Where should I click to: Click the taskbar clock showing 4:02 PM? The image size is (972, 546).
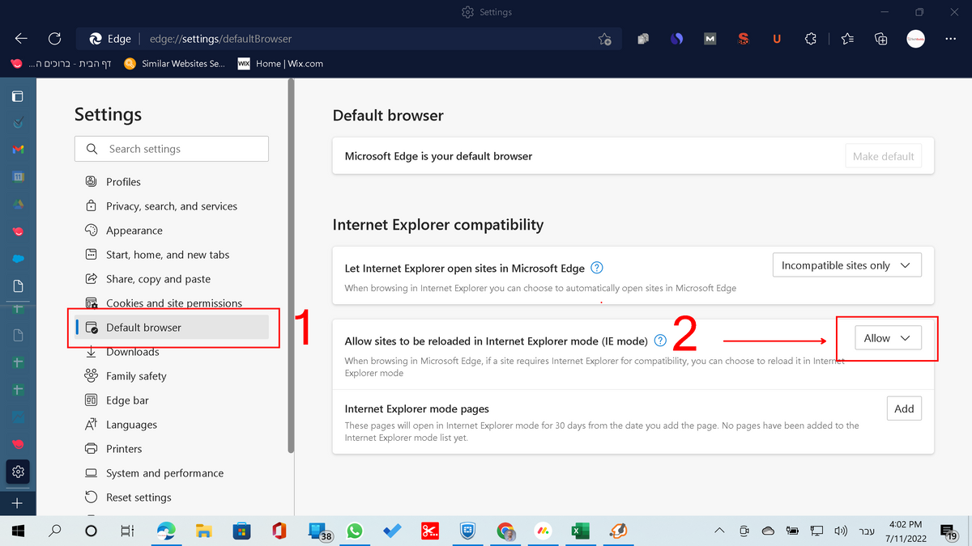905,531
